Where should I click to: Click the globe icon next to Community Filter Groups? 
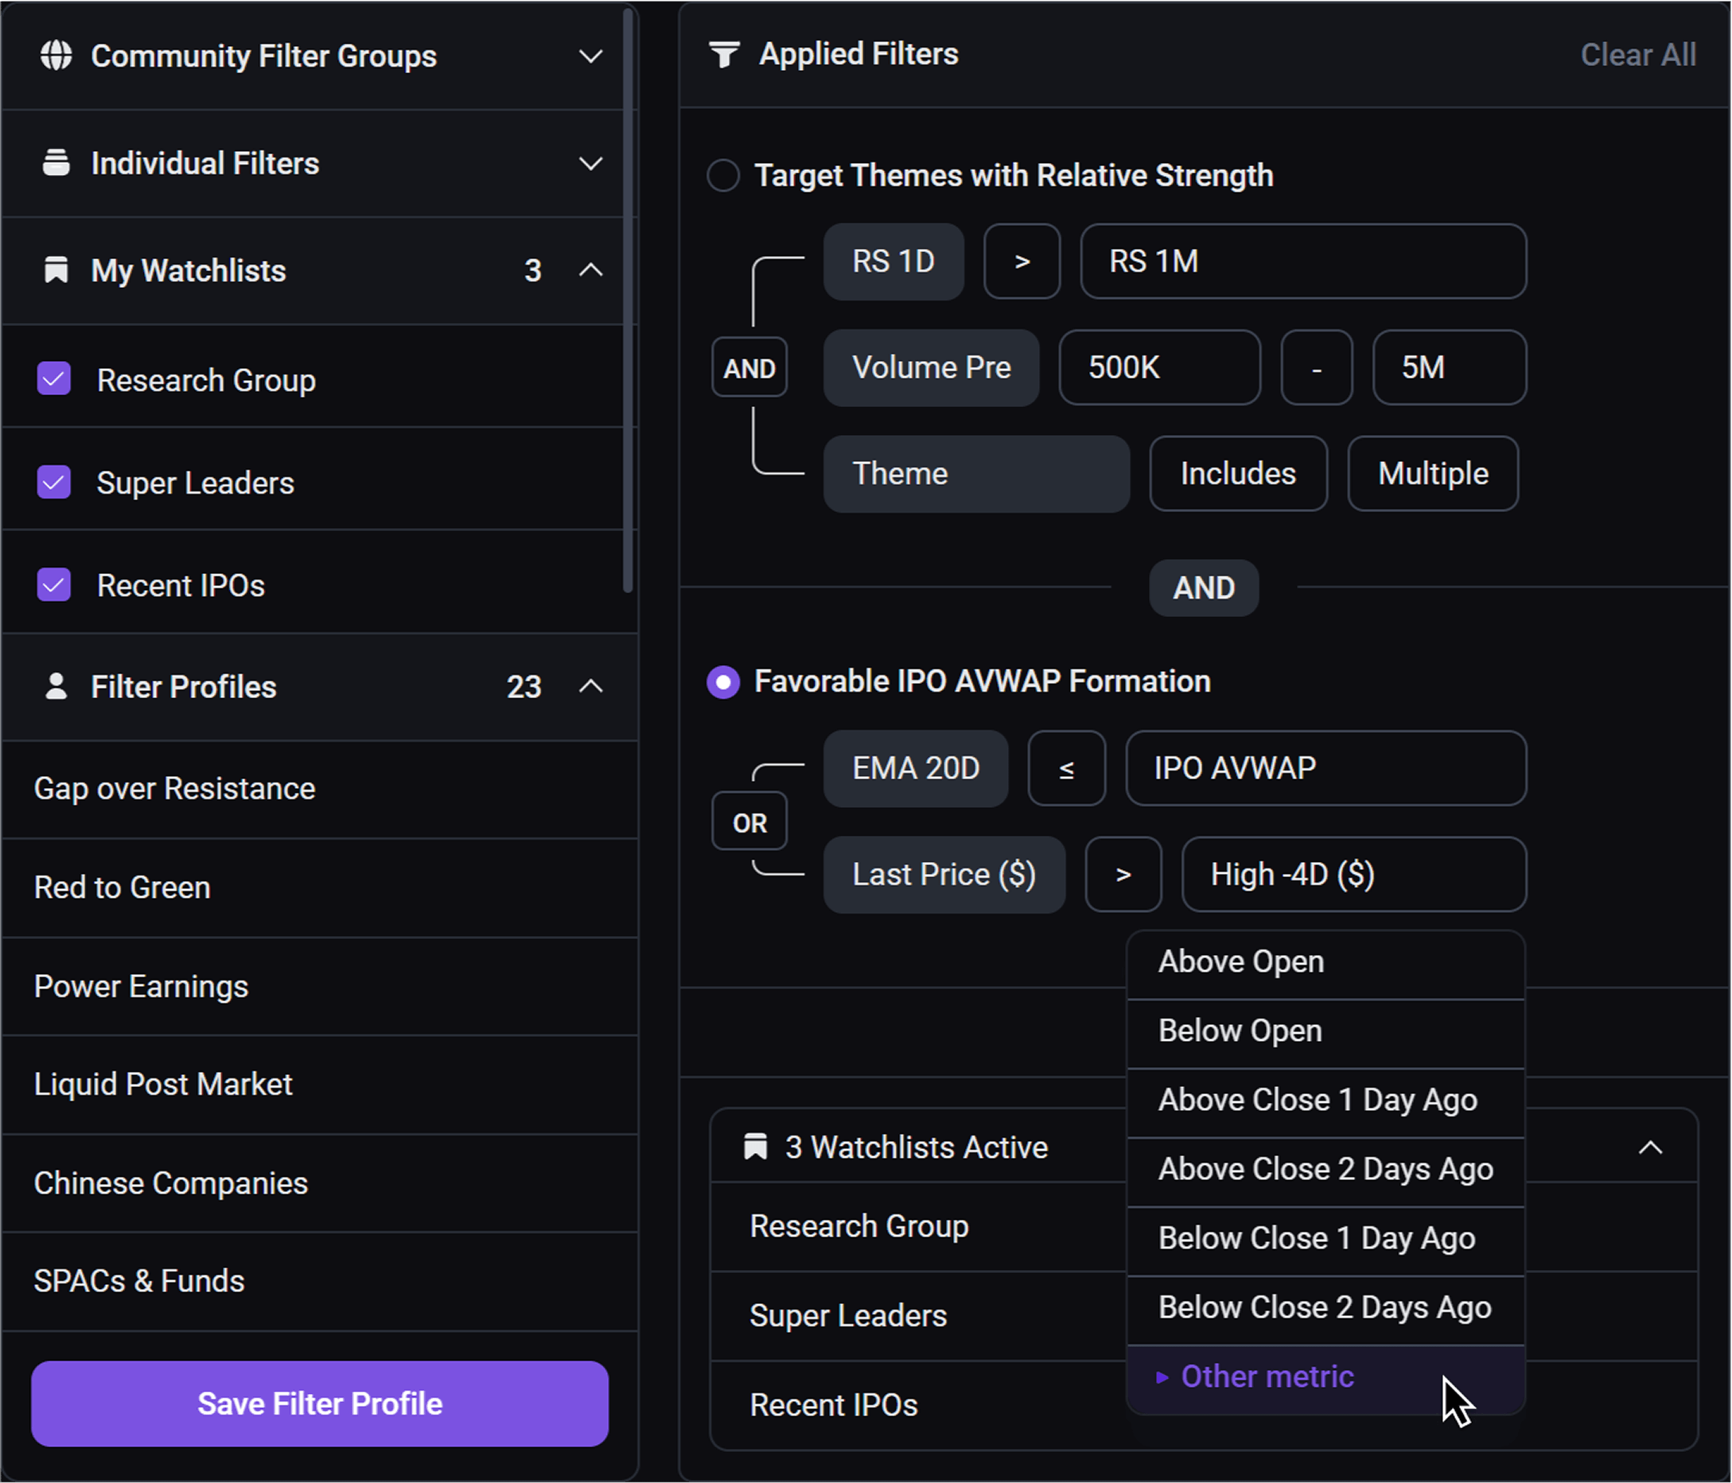pyautogui.click(x=55, y=56)
